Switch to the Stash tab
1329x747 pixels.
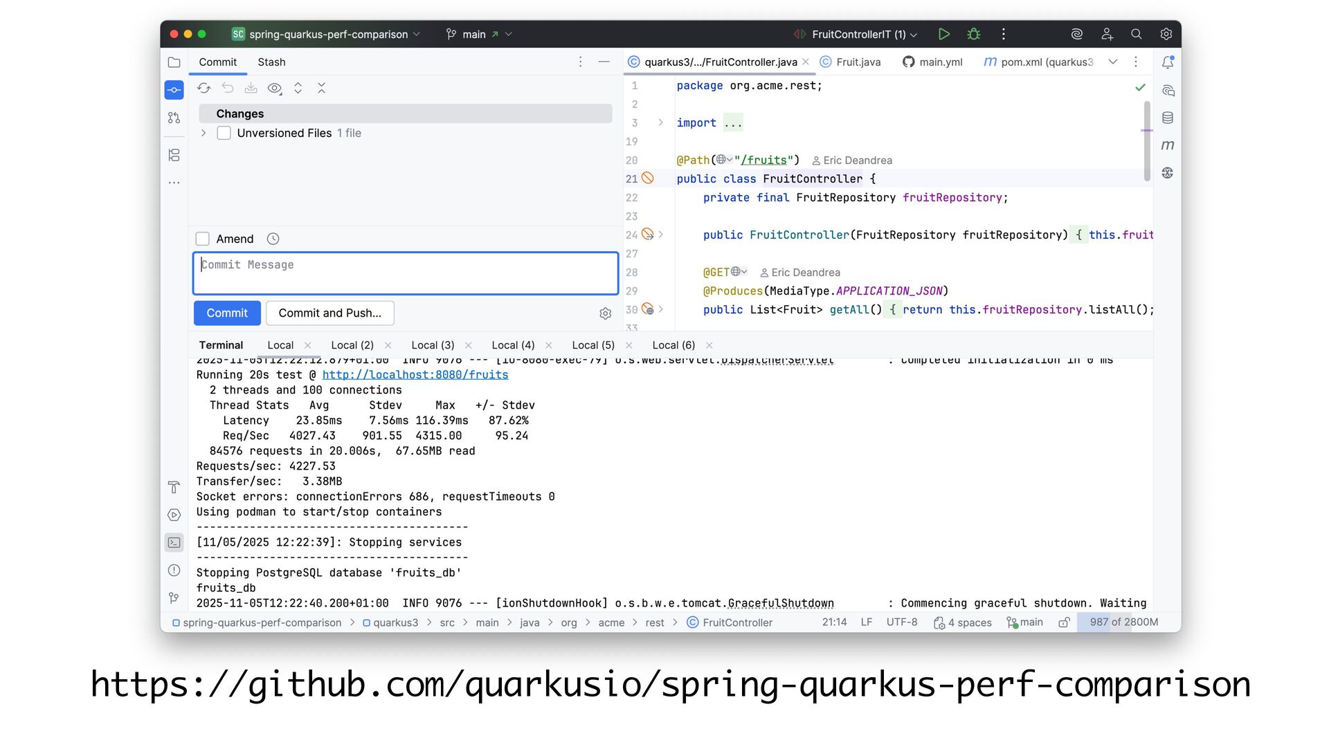[x=271, y=62]
